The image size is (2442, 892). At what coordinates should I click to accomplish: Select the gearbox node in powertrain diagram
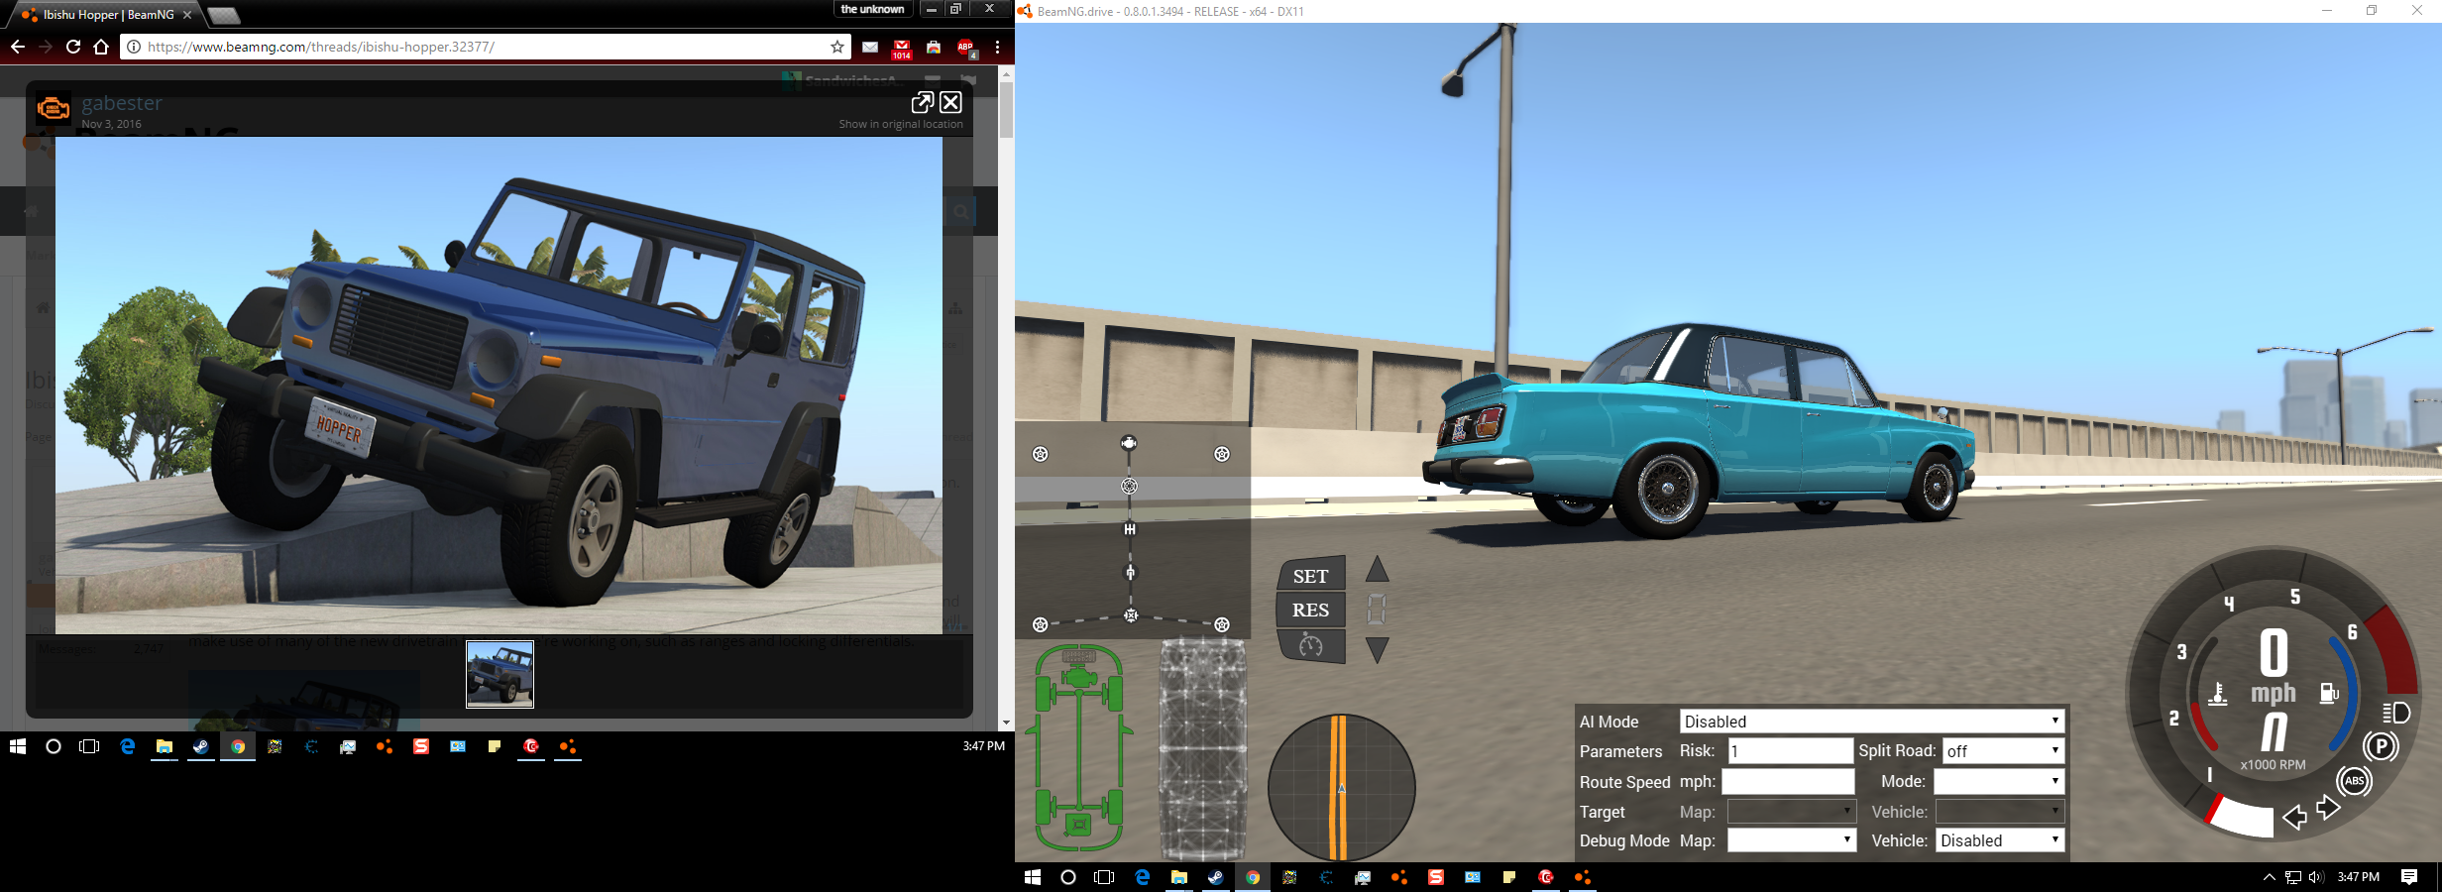[1130, 529]
